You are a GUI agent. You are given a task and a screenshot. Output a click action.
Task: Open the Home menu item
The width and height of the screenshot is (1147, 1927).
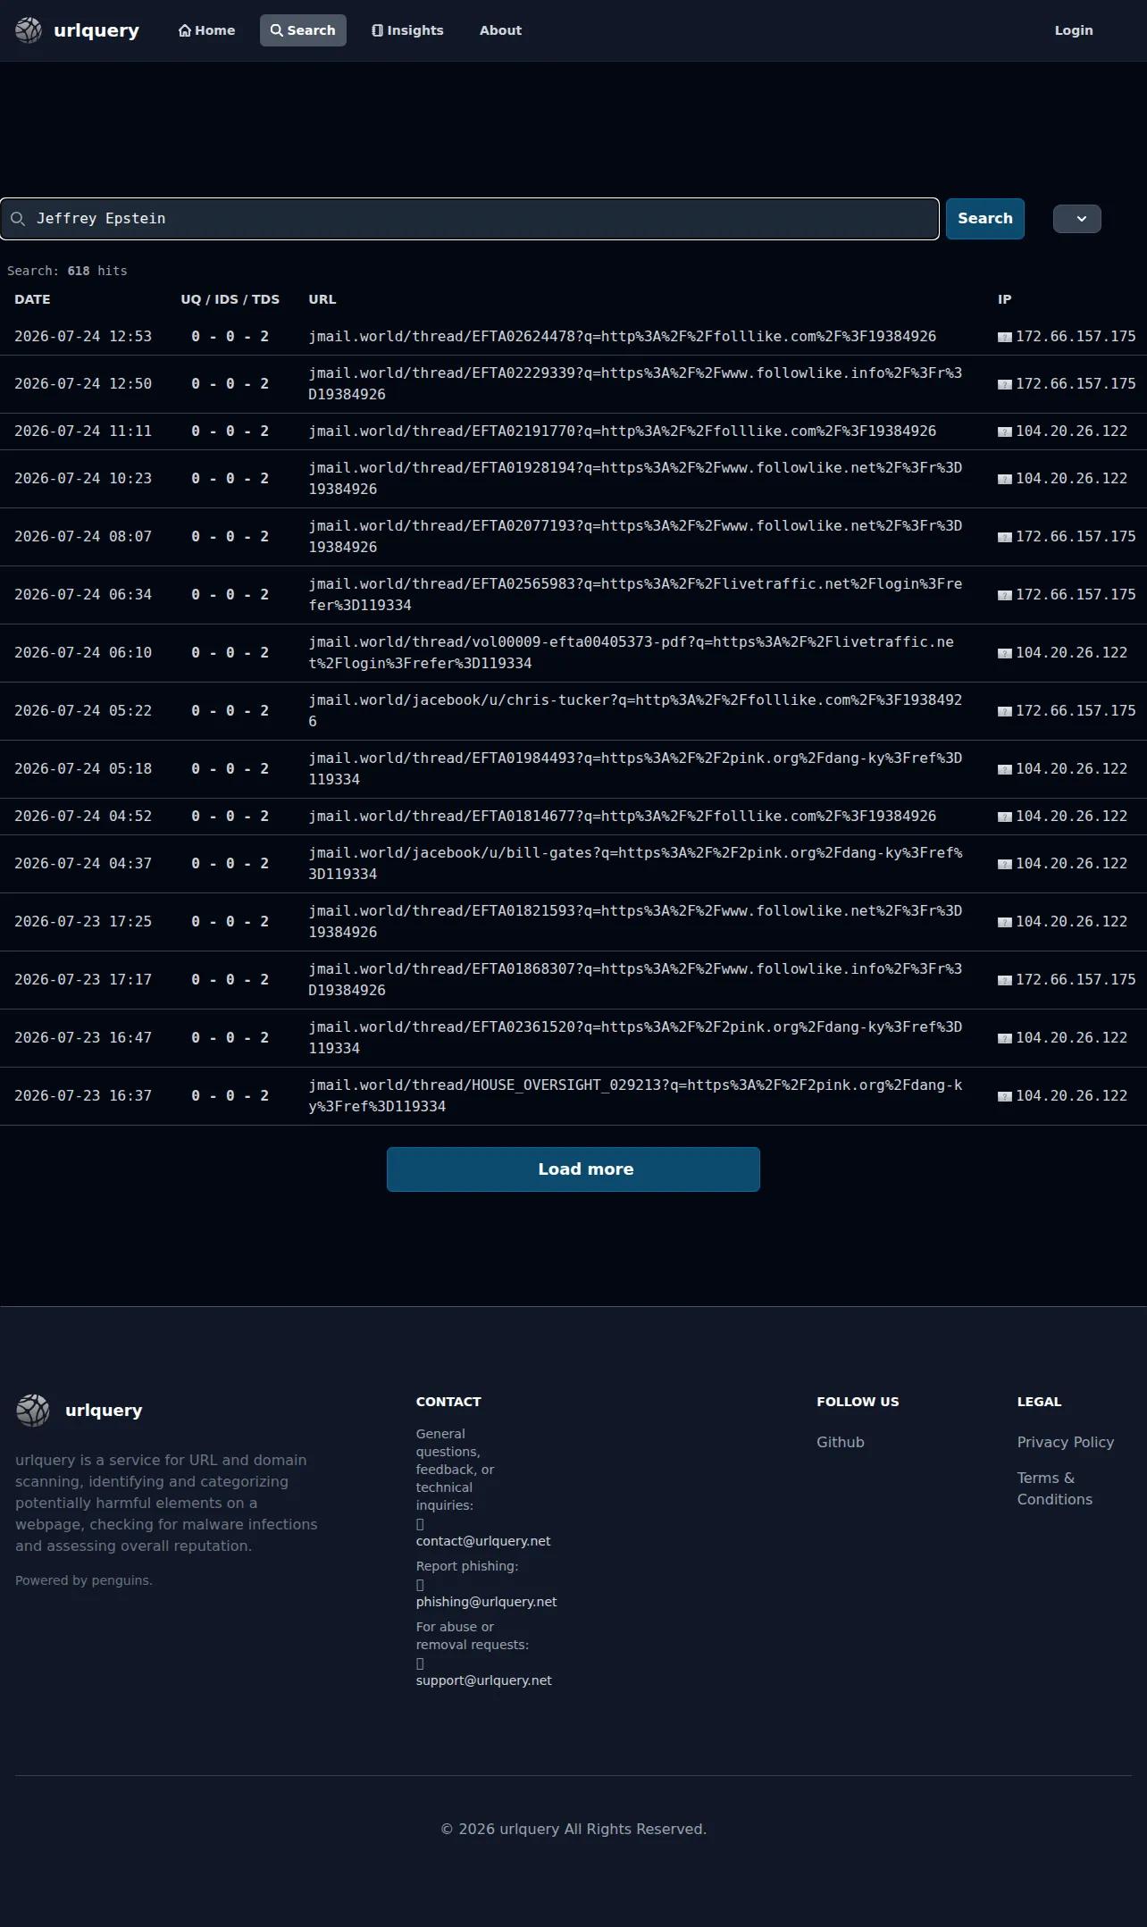coord(207,30)
